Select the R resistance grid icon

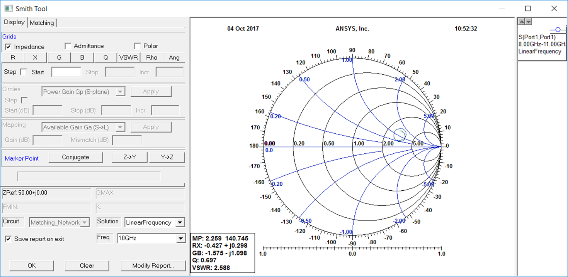pos(13,57)
